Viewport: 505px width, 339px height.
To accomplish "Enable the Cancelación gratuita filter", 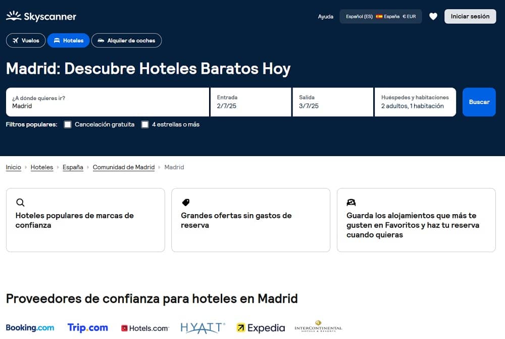I will pos(68,124).
